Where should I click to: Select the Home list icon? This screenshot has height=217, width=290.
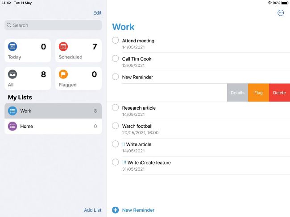click(x=12, y=126)
